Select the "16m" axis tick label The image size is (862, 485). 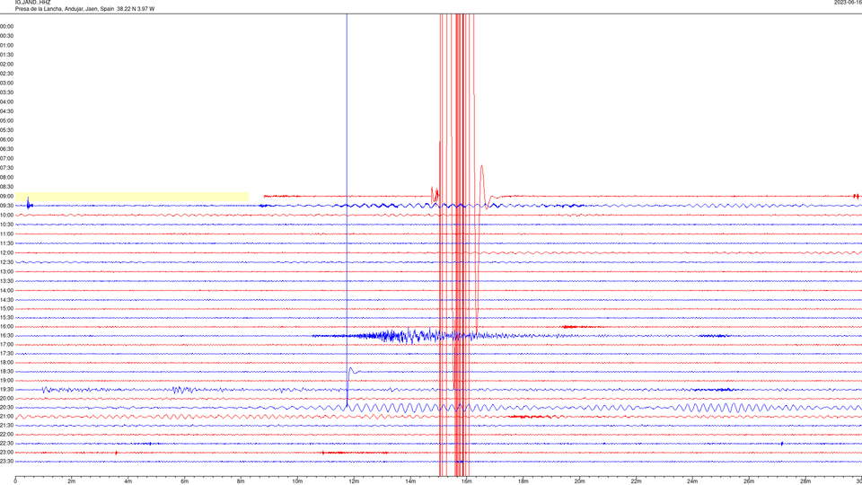pos(467,481)
